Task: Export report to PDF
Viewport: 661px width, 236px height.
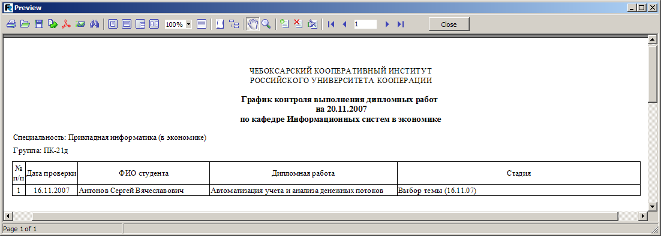Action: [x=66, y=24]
